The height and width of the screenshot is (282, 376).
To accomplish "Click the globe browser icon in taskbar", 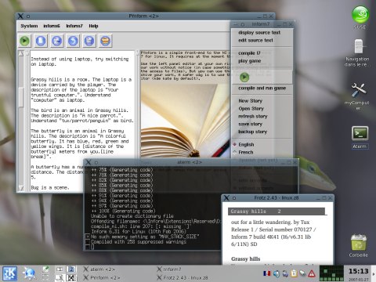I will pos(29,273).
